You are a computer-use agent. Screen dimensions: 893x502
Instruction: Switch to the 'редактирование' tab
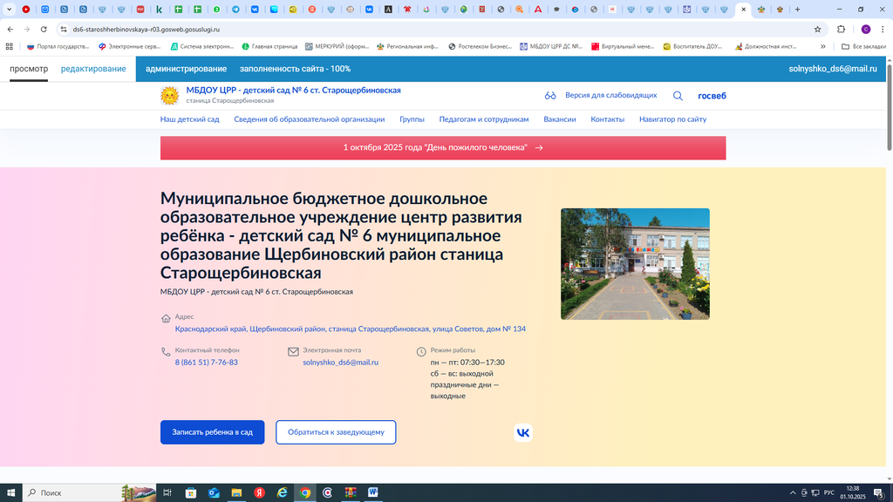93,69
